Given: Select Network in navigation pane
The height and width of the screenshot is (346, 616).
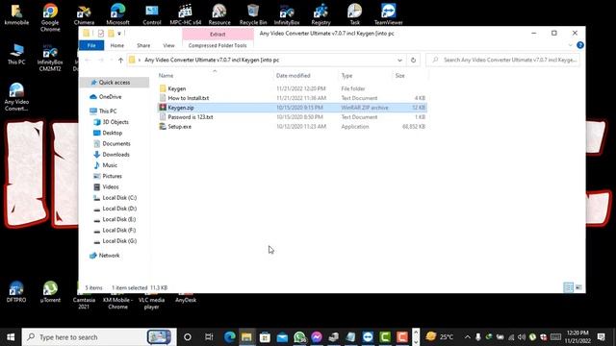Looking at the screenshot, I should (109, 256).
